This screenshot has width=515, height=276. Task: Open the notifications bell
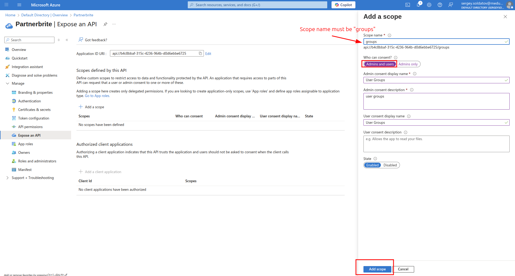click(x=418, y=5)
